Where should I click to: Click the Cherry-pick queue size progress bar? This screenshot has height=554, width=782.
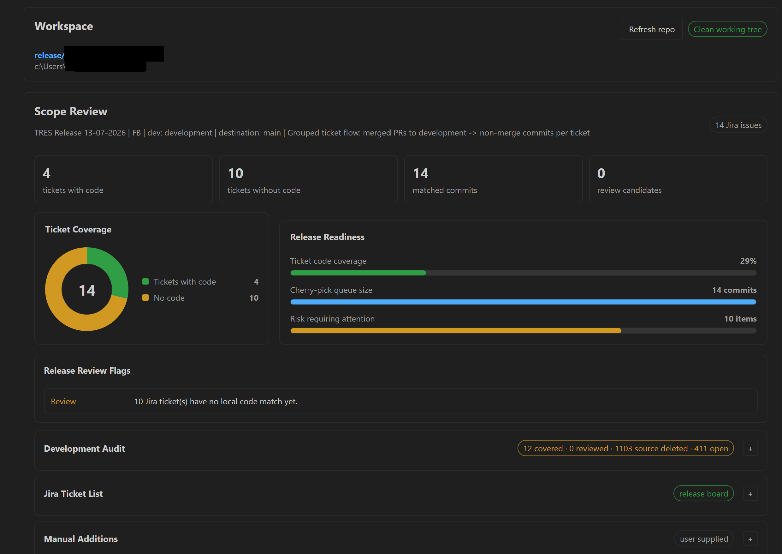(523, 302)
